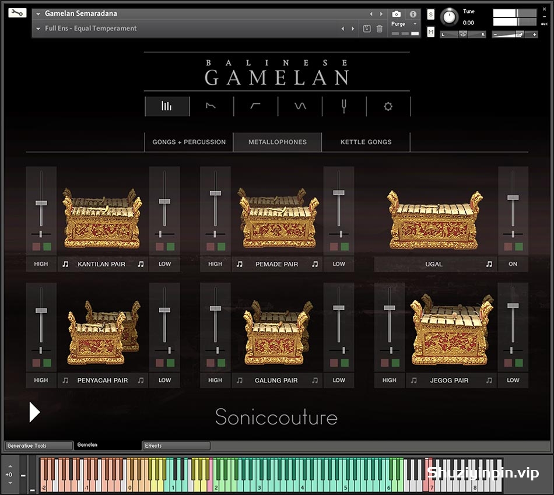
Task: Toggle green square under Jegog High fader
Action: point(396,363)
